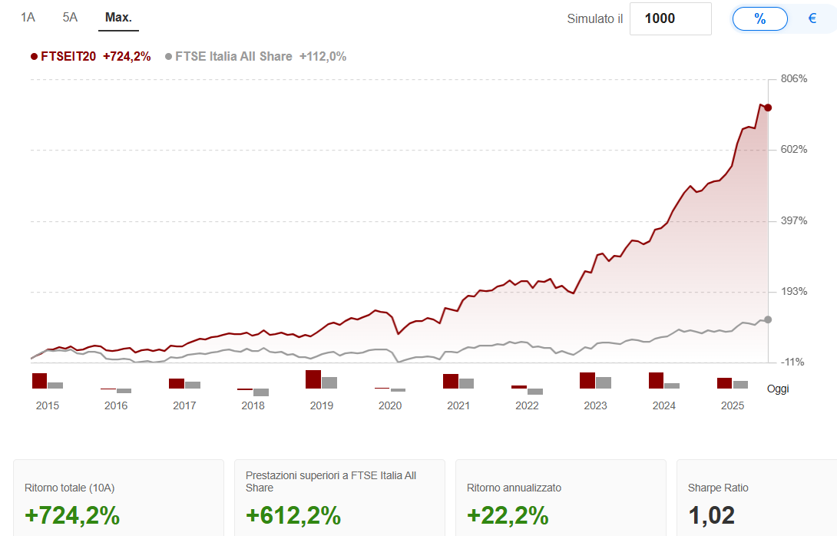Click the 2017 red yearly return bar

tap(177, 384)
